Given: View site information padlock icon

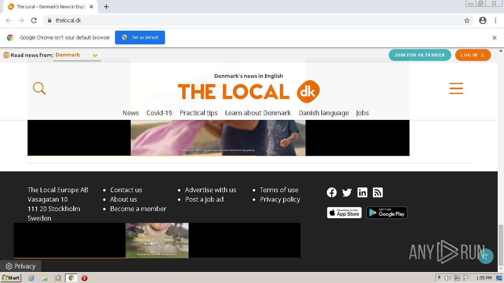Looking at the screenshot, I should pyautogui.click(x=49, y=20).
